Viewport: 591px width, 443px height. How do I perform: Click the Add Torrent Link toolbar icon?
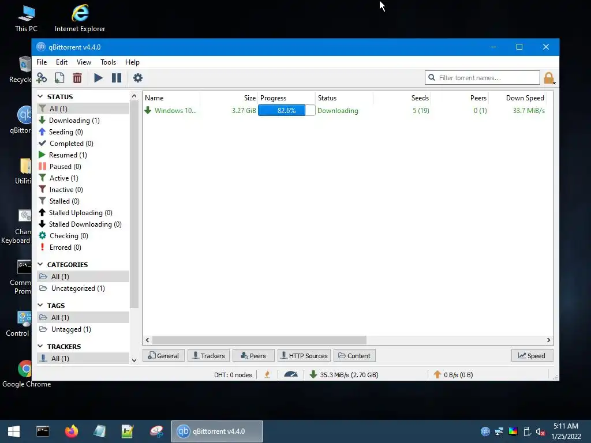coord(42,78)
